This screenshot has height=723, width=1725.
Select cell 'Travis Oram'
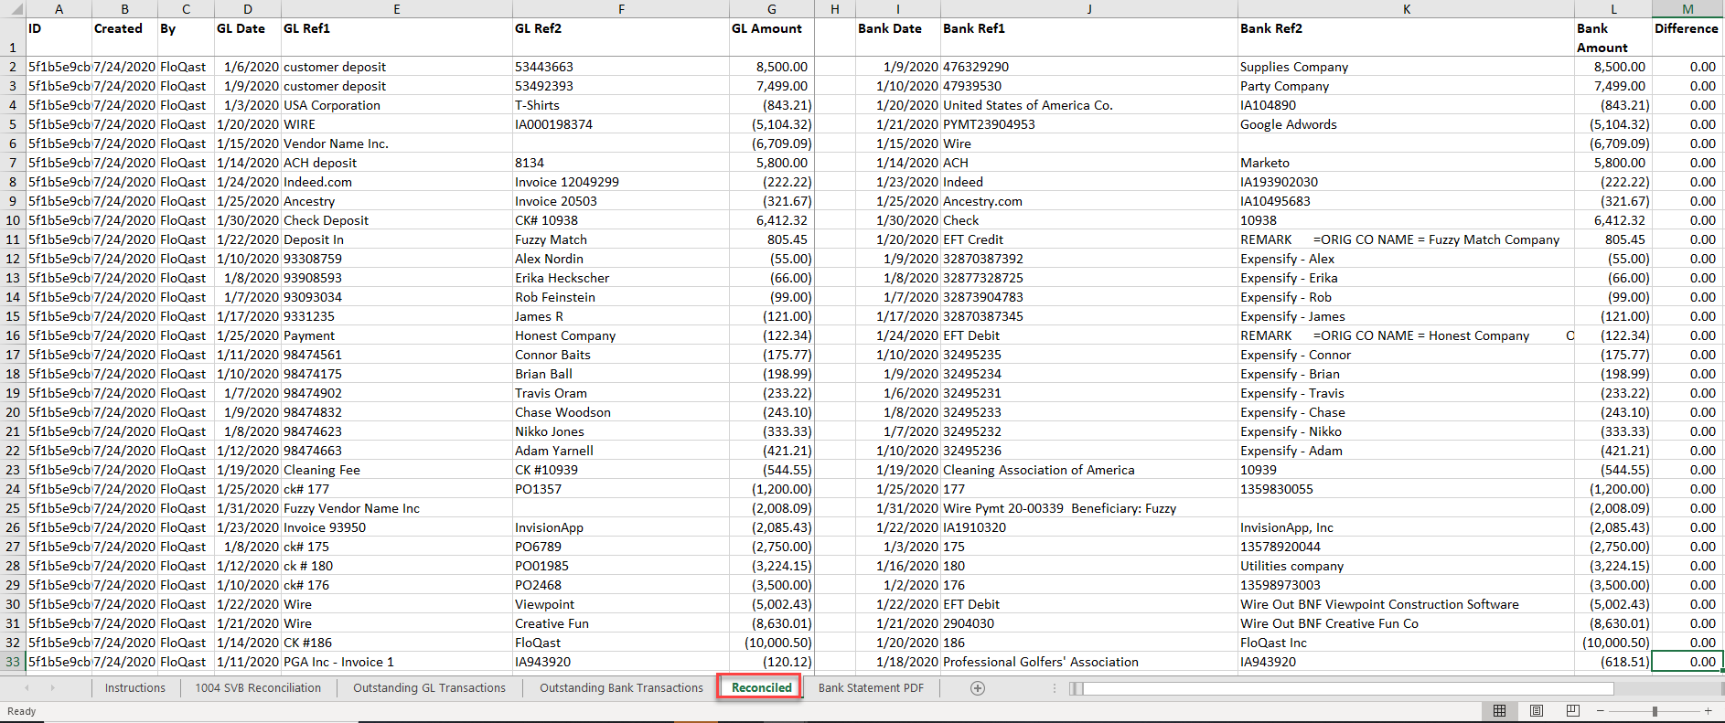(621, 393)
